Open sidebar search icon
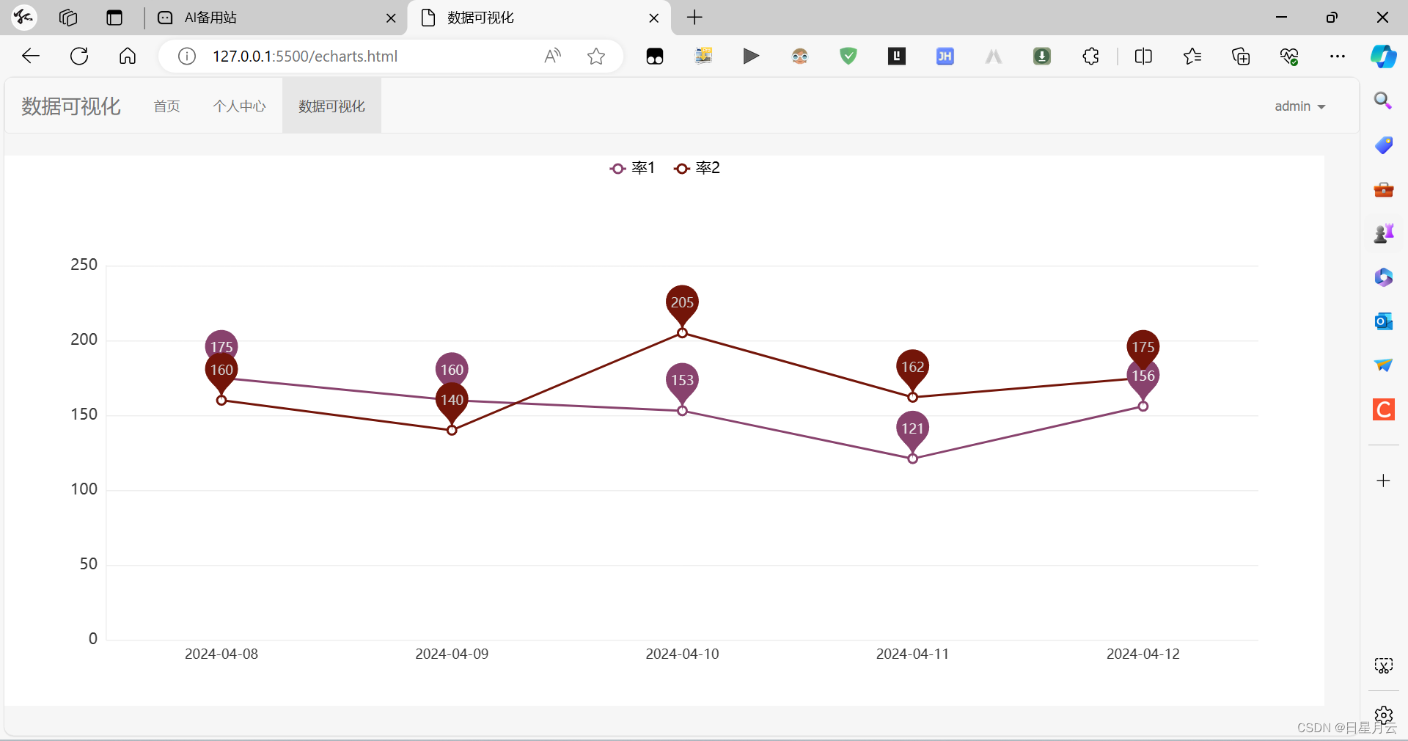Viewport: 1408px width, 741px height. tap(1383, 101)
